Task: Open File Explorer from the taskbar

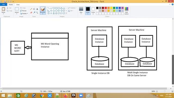Action: tap(10, 96)
